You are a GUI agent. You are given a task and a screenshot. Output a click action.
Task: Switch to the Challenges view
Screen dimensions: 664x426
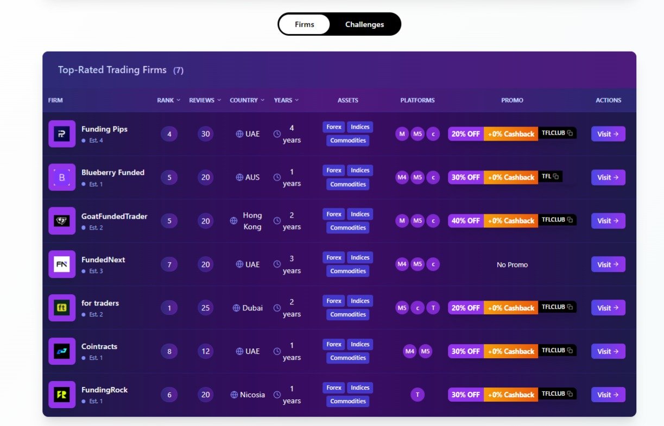click(364, 24)
